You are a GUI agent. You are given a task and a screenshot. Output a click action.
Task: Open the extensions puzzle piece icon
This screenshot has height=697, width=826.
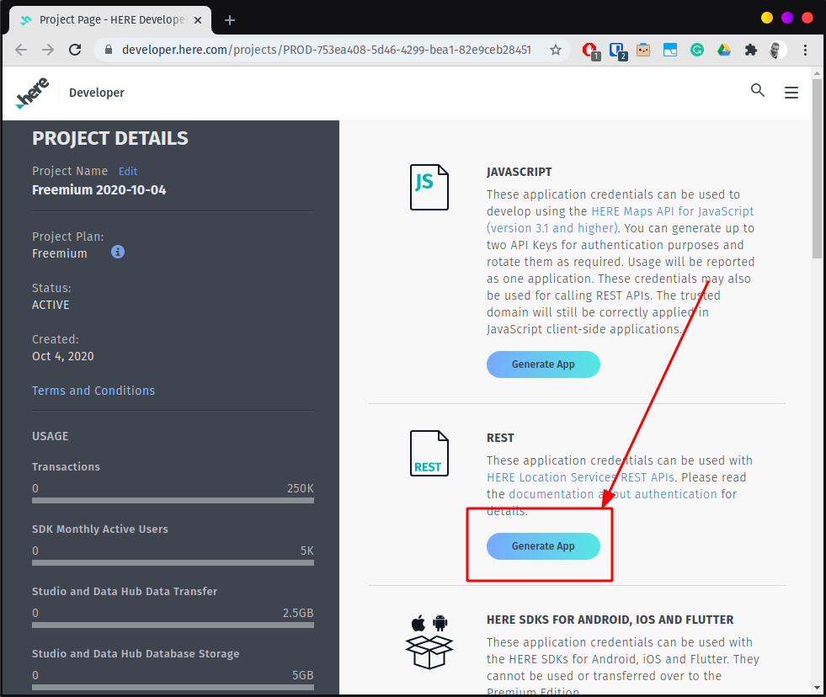click(750, 50)
